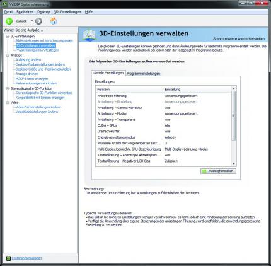Open the Hilfe menu

click(89, 12)
